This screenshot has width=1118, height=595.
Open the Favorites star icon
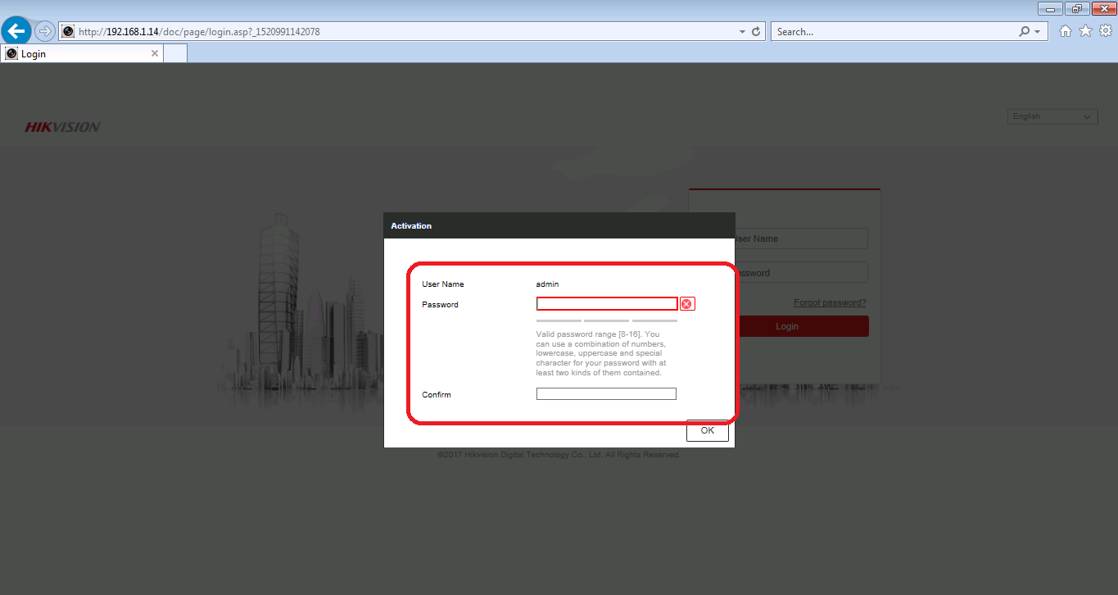(1085, 31)
